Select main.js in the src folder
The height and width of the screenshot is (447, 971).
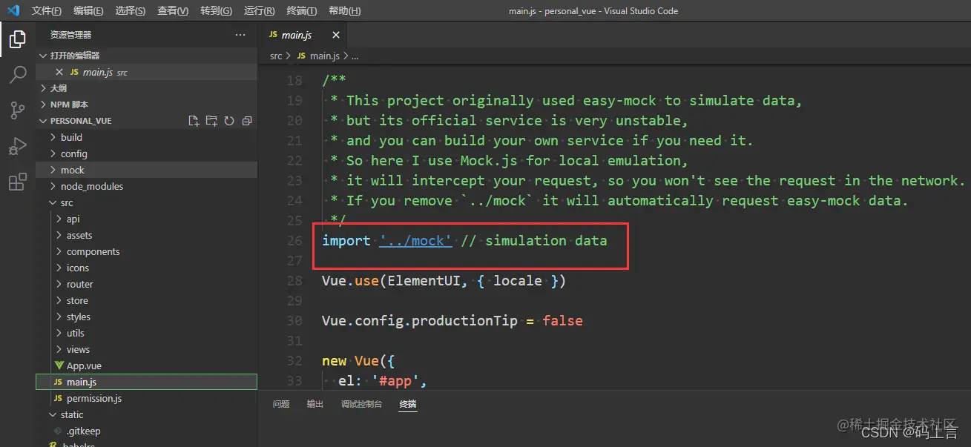pyautogui.click(x=146, y=382)
